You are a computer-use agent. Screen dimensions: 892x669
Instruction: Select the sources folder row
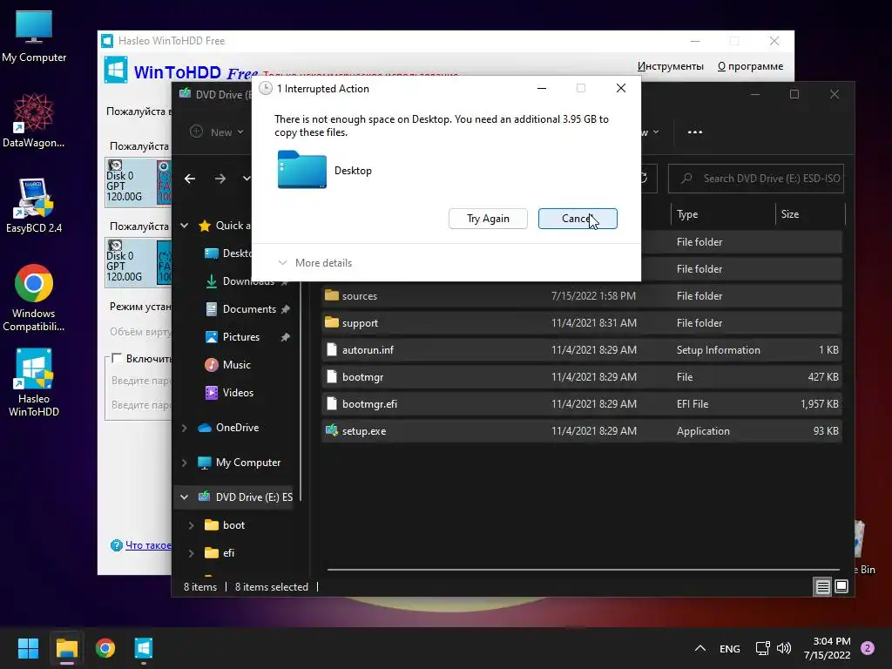(x=581, y=296)
